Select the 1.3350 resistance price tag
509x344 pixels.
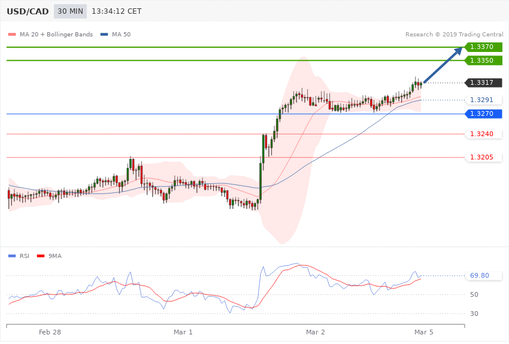[484, 60]
